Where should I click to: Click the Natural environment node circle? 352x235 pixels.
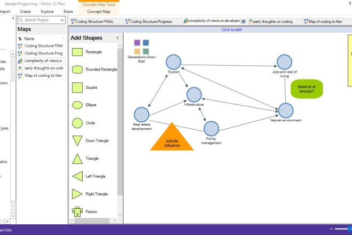point(286,111)
